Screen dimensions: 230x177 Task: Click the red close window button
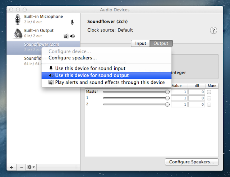11,10
